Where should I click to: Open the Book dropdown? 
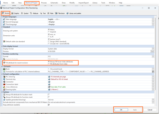click(153, 69)
